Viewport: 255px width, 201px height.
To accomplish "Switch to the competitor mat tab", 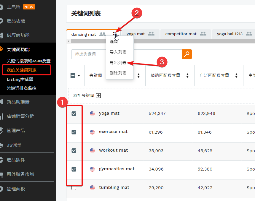I will [x=181, y=34].
